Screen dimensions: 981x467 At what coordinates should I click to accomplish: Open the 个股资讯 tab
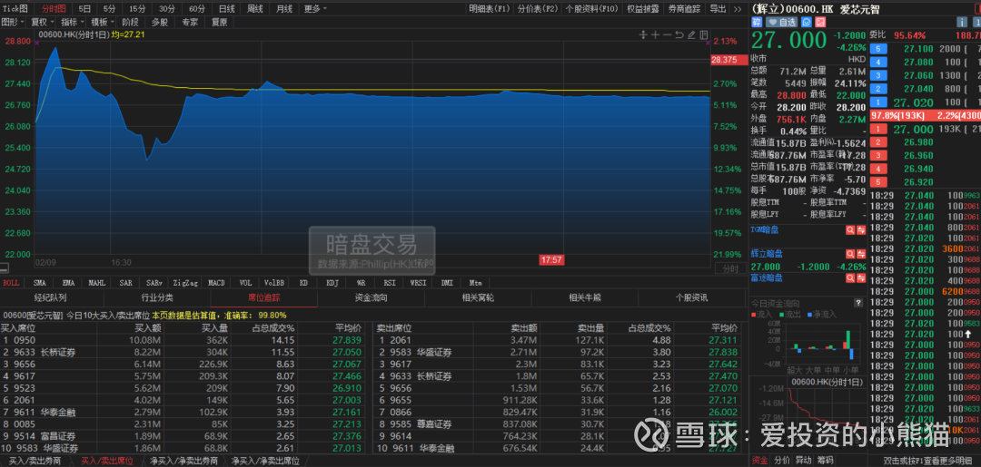click(x=691, y=297)
